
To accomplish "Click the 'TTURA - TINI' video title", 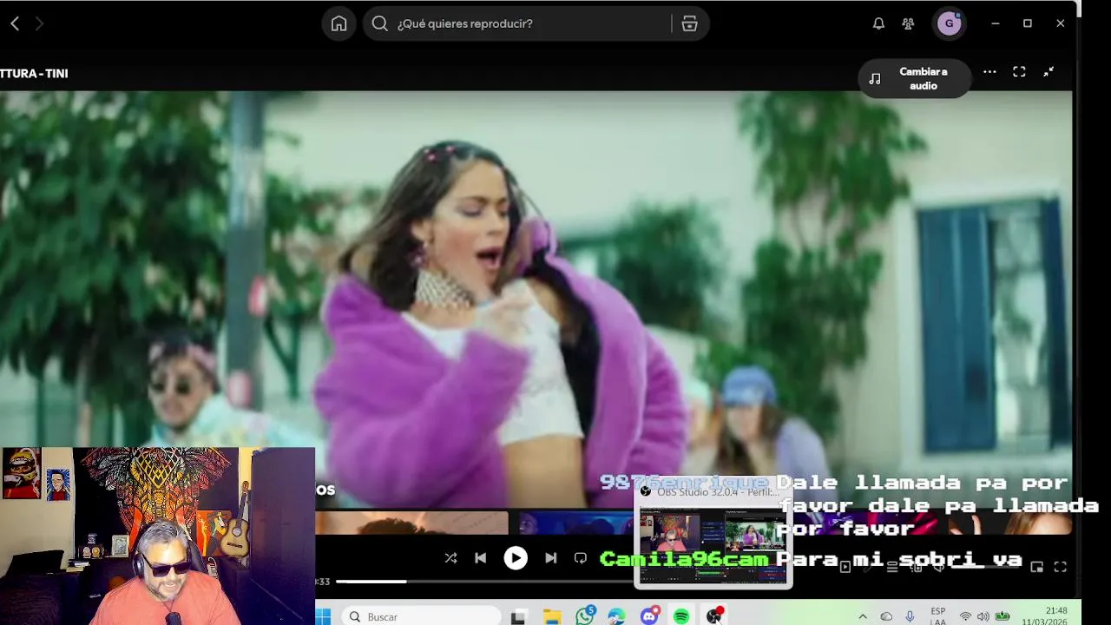I will pyautogui.click(x=34, y=74).
